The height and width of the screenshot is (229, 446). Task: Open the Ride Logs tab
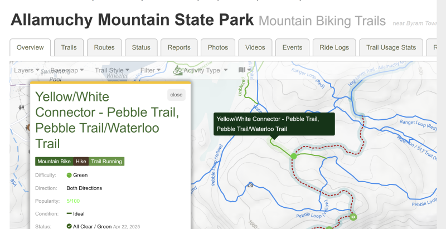pyautogui.click(x=334, y=47)
